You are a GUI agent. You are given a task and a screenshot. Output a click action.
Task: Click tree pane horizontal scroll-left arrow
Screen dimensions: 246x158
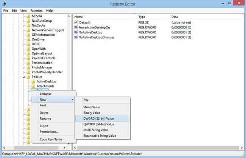point(4,148)
